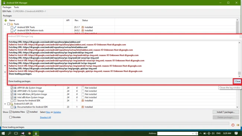Click the installed status icon for Platform-tools

click(x=83, y=31)
